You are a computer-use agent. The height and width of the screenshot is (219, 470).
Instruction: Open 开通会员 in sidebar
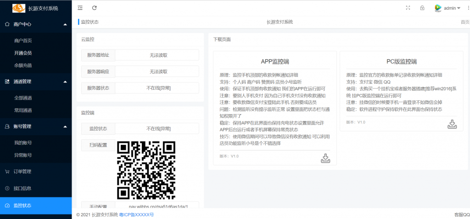[x=23, y=53]
